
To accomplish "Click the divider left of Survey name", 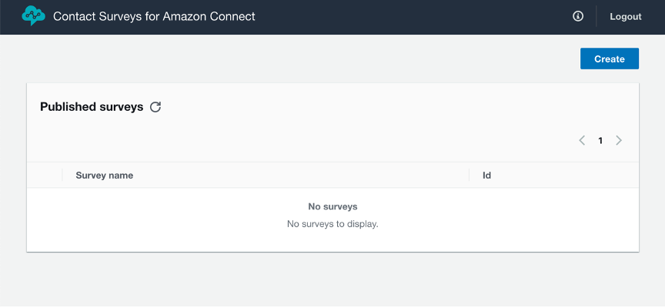I will 62,176.
